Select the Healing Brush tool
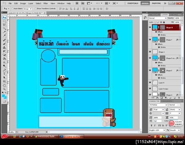The height and width of the screenshot is (145, 185). coord(4,40)
